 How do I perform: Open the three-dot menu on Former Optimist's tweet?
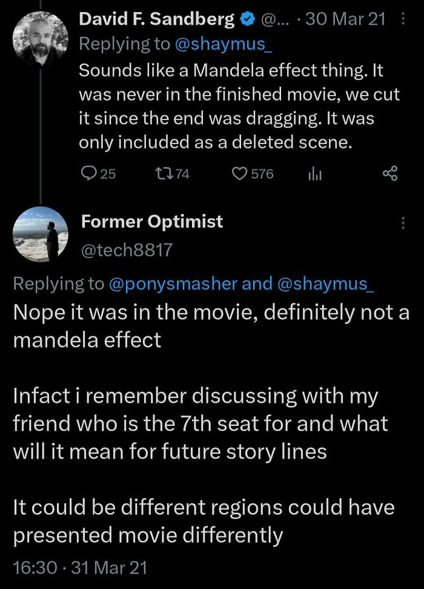[x=403, y=222]
